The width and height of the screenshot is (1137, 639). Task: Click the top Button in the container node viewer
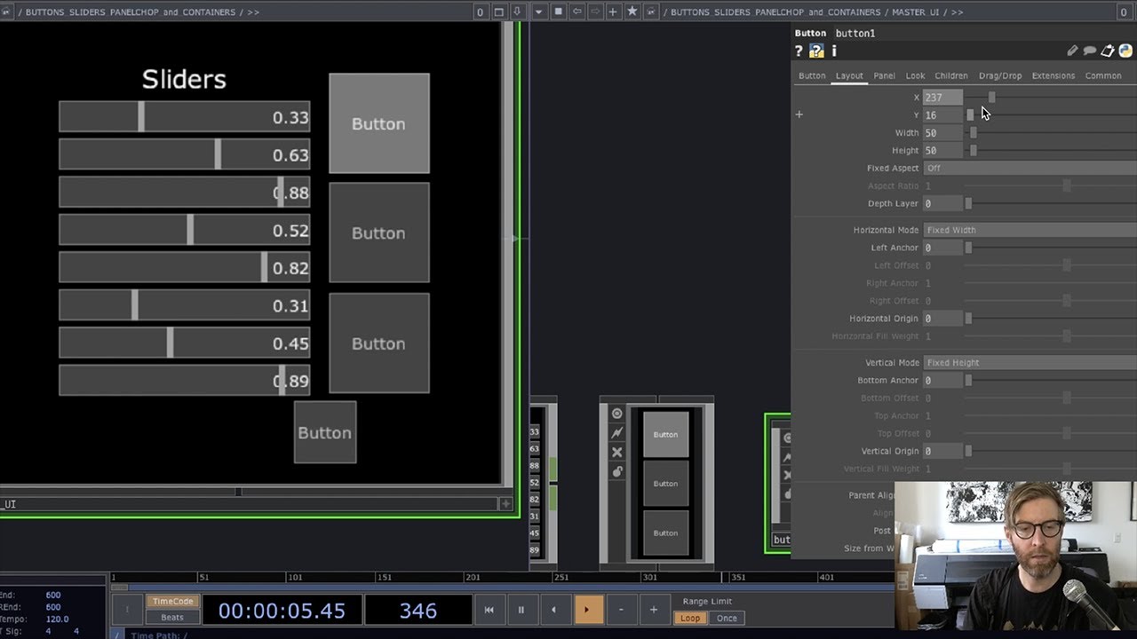tap(665, 434)
